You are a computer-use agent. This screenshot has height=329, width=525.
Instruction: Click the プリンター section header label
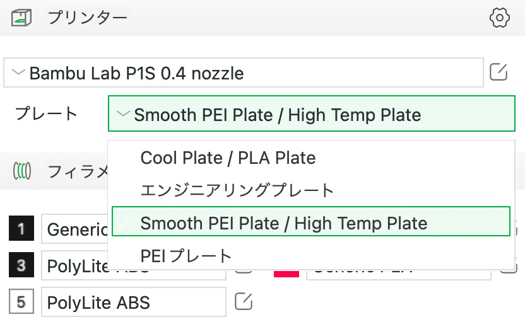tap(88, 18)
